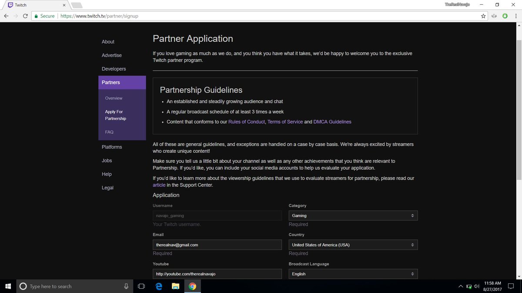The image size is (522, 293).
Task: Click the Secure padlock site info
Action: [x=44, y=16]
